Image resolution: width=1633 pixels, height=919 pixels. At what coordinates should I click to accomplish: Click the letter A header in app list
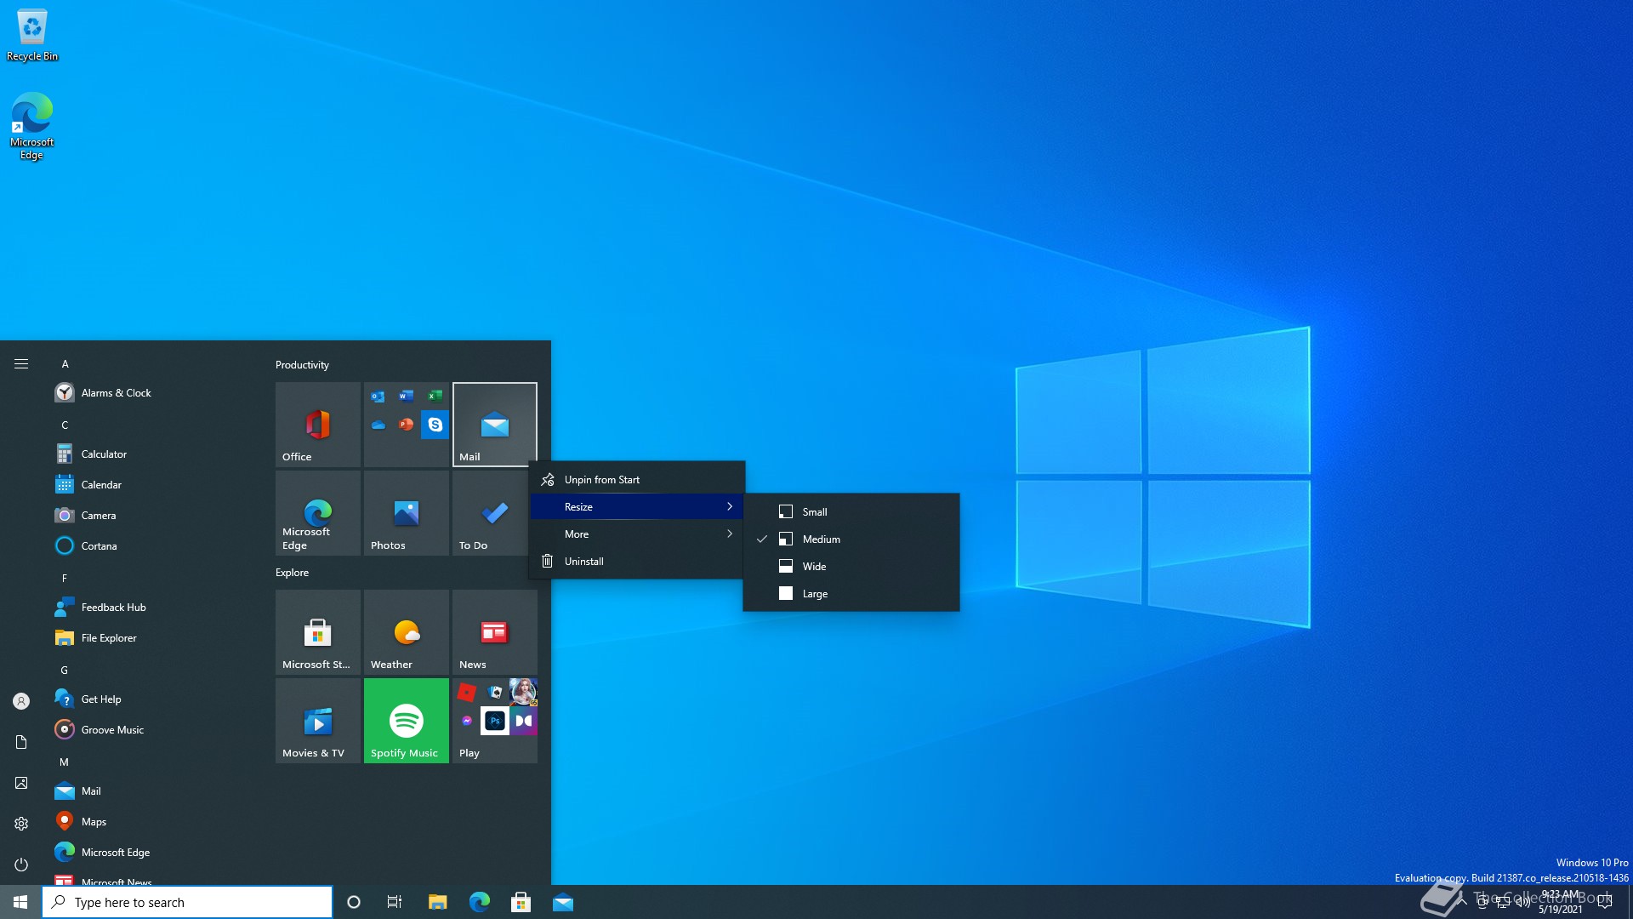point(65,364)
